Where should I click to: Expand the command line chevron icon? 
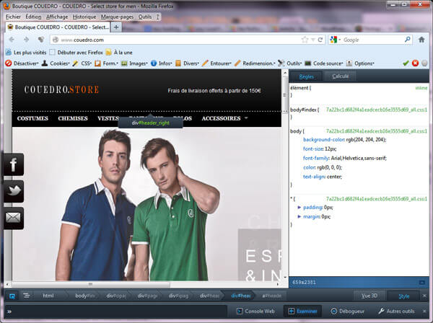[x=9, y=311]
